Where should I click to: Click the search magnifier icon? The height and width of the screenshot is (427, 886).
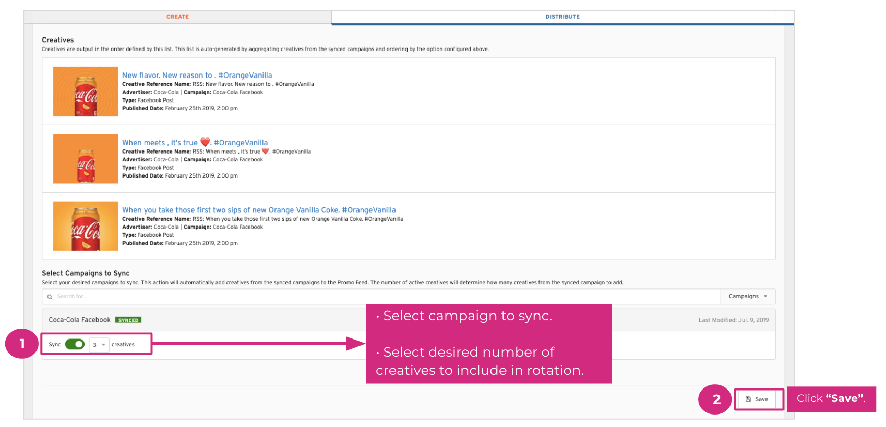pyautogui.click(x=50, y=297)
